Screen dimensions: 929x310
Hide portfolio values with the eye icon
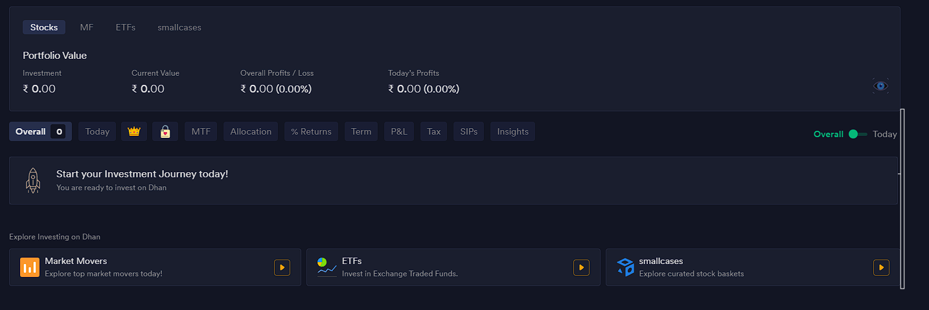pos(880,85)
